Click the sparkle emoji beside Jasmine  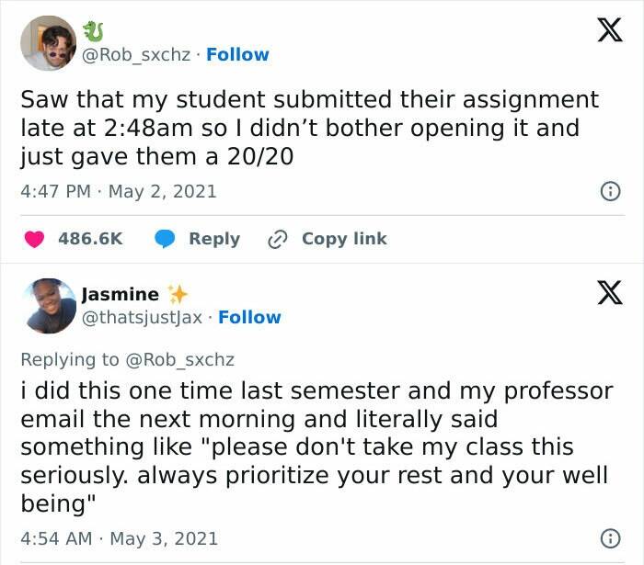click(x=178, y=294)
